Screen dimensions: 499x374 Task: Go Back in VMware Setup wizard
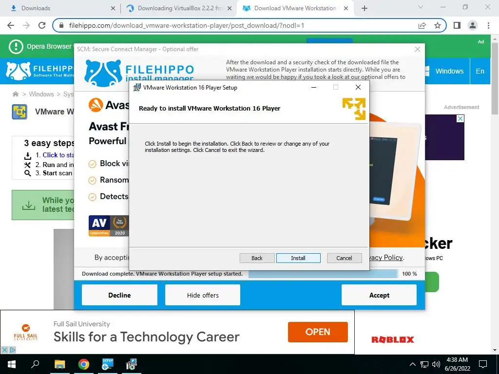coord(257,258)
